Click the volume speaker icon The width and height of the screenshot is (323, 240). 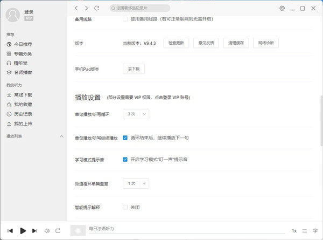(x=47, y=230)
